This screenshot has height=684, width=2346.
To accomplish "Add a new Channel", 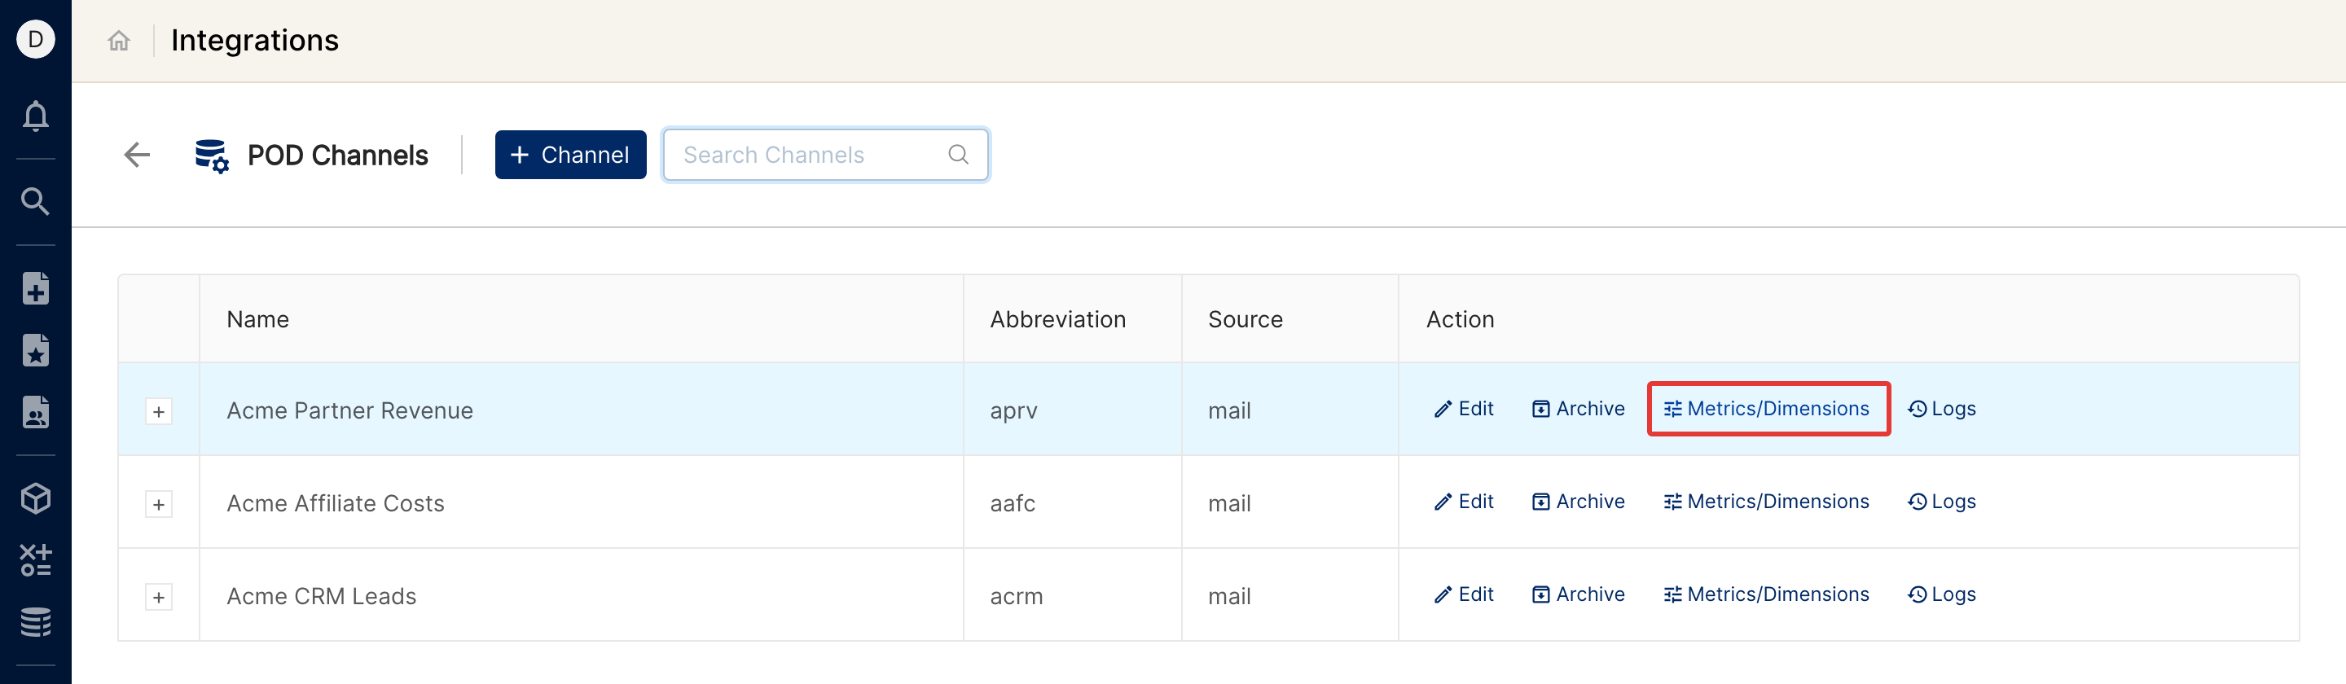I will pyautogui.click(x=570, y=155).
